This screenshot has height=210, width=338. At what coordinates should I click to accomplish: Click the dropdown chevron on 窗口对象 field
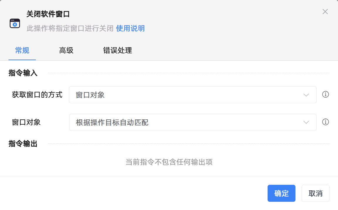pyautogui.click(x=306, y=122)
